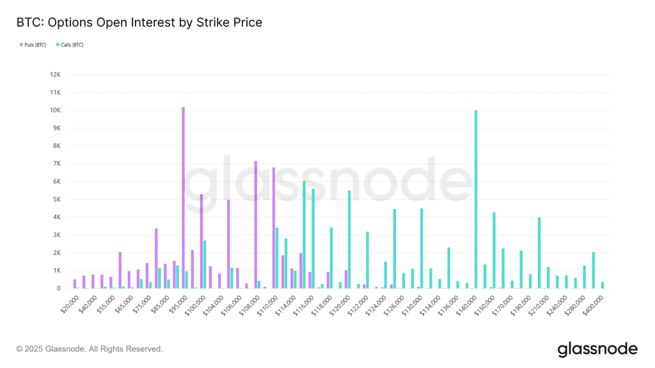Screen dimensions: 655x368
Task: Click the chart title text
Action: coord(139,22)
